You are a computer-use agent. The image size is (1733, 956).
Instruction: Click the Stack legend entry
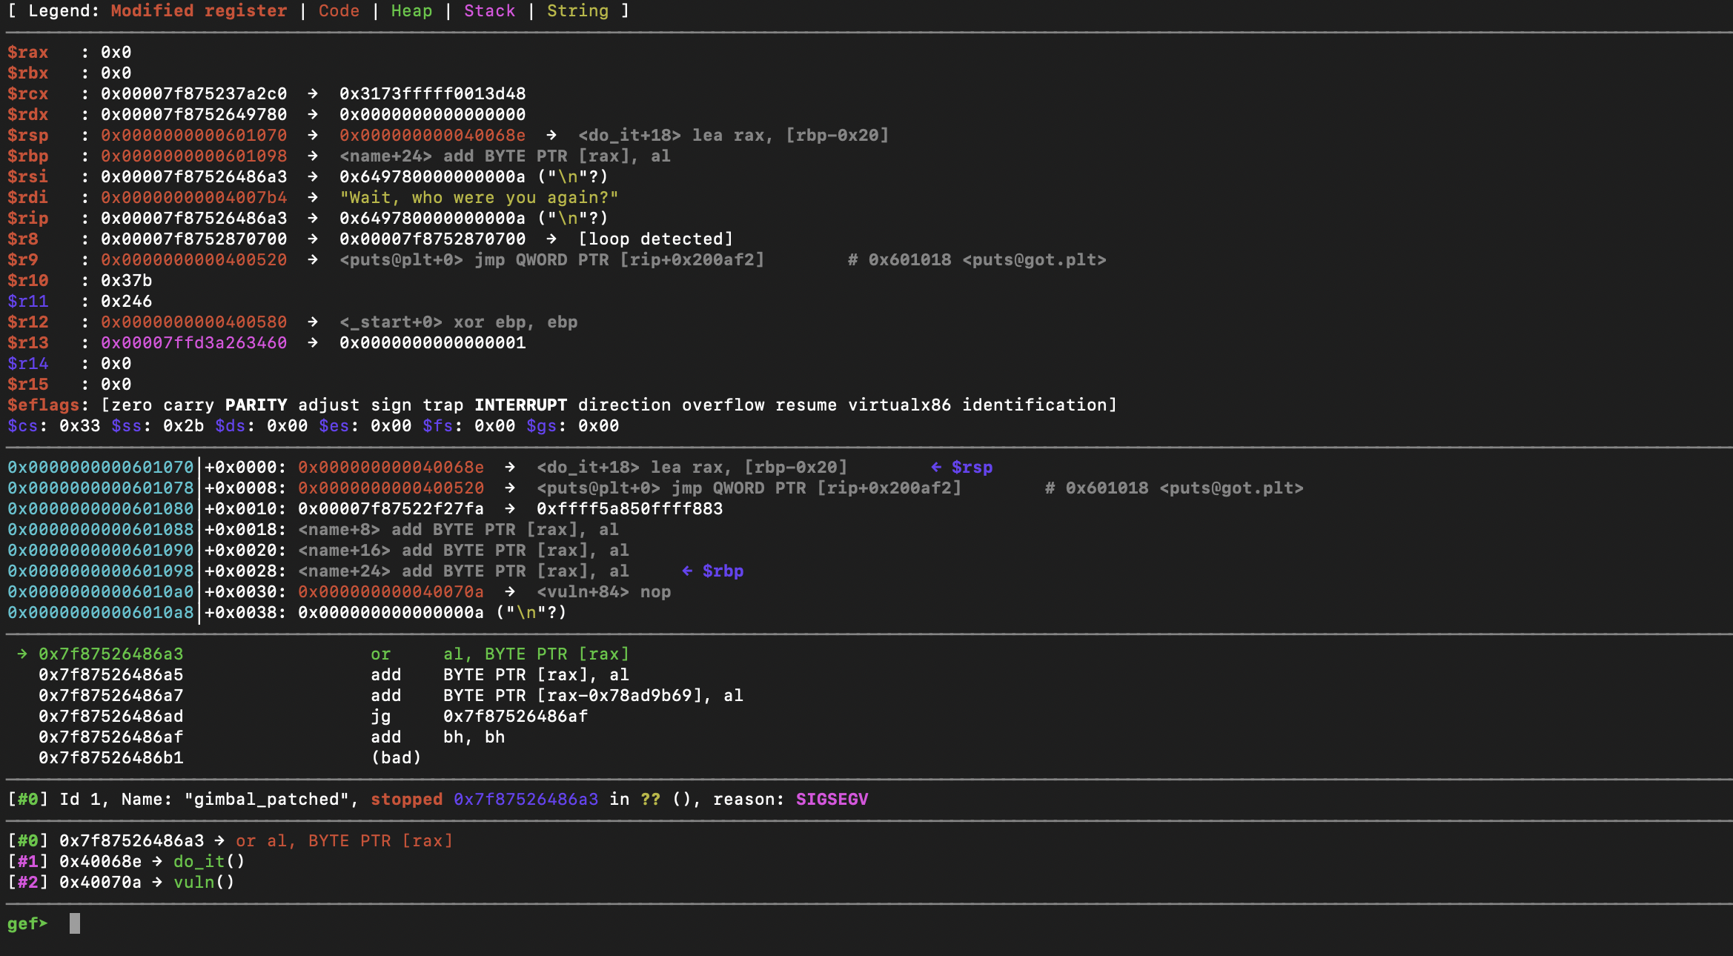489,11
